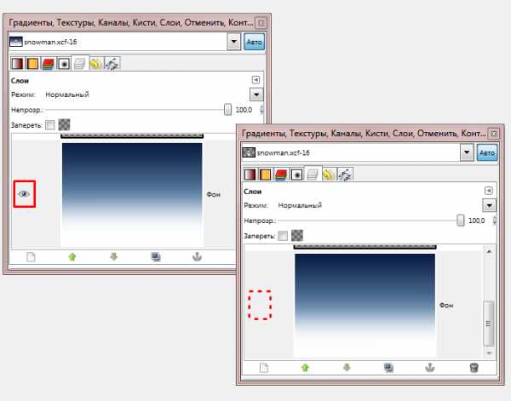This screenshot has height=401, width=511.
Task: Open Undo History tab in front window
Action: click(x=329, y=175)
